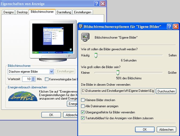Image resolution: width=180 pixels, height=136 pixels.
Task: Open the "Diashow eigener Bilder" dropdown
Action: pos(52,71)
